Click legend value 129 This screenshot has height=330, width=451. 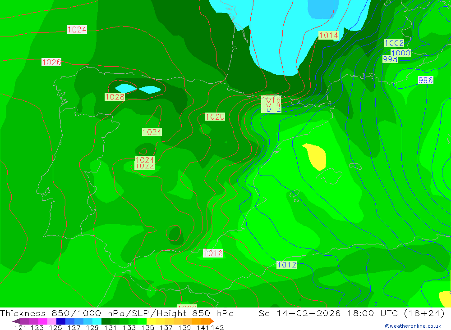tap(92, 327)
